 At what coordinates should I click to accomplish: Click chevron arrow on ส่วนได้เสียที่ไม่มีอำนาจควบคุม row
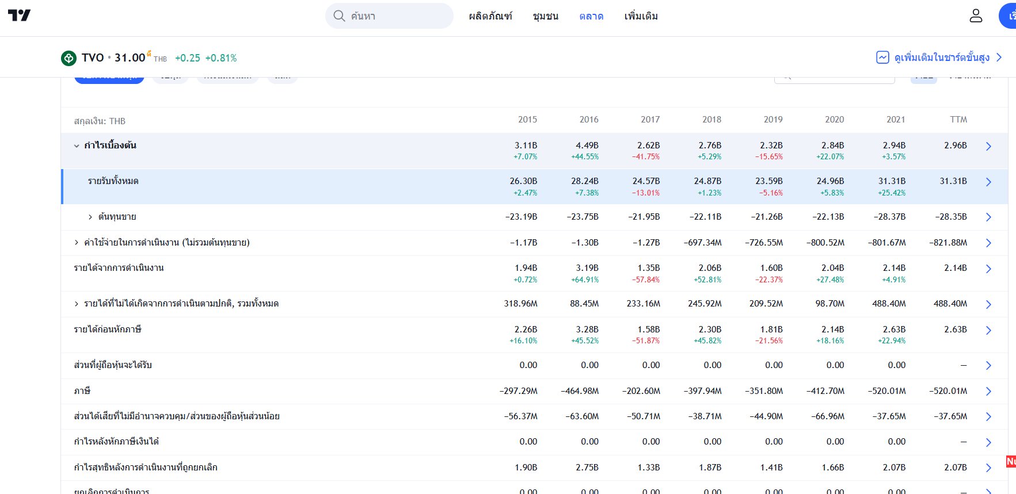point(988,416)
